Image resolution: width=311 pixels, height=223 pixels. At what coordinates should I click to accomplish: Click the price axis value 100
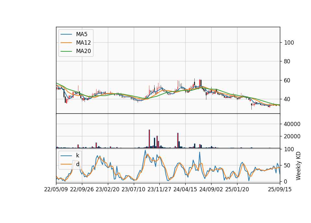pyautogui.click(x=289, y=43)
